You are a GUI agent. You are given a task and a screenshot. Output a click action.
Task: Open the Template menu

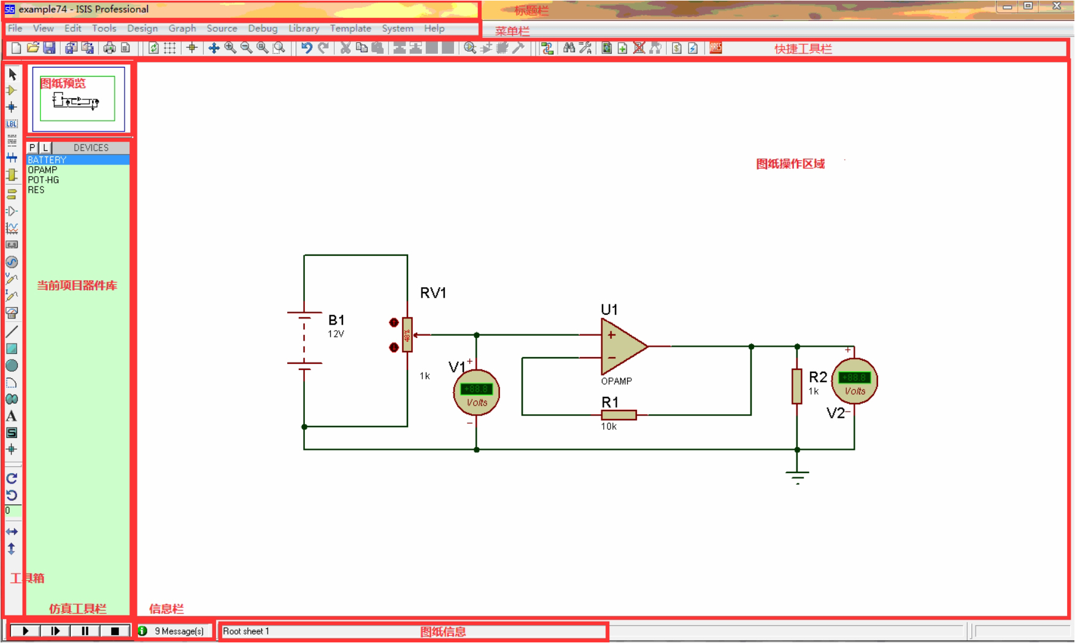[x=350, y=28]
